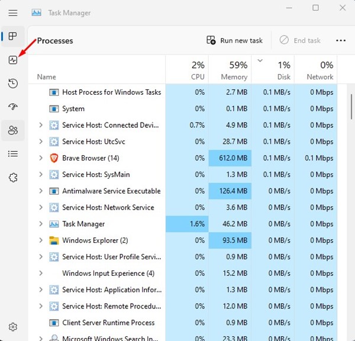The width and height of the screenshot is (355, 341).
Task: Expand the Task Manager process row
Action: [x=41, y=224]
